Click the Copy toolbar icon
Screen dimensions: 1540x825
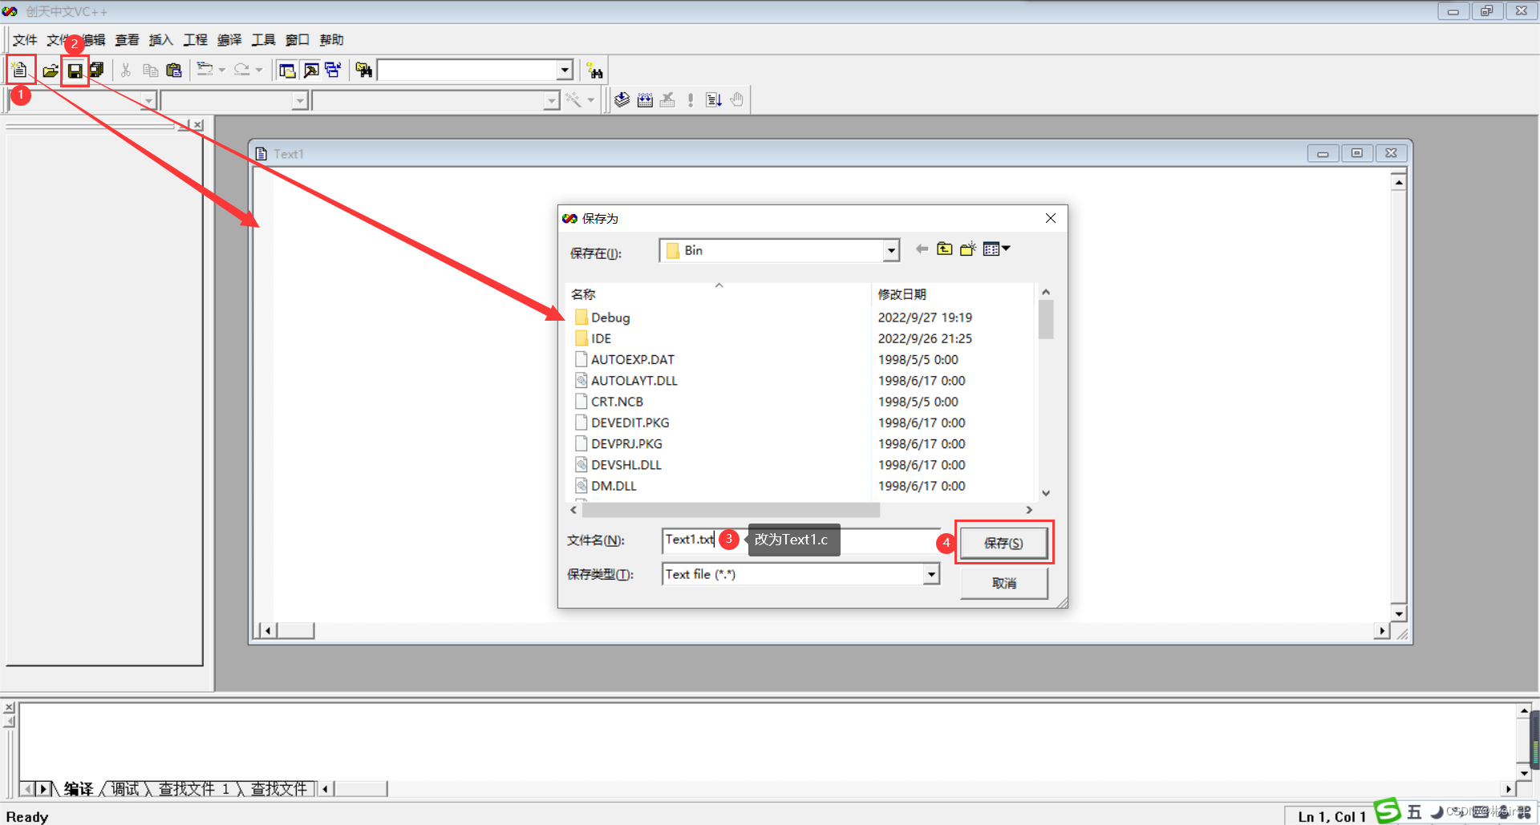[150, 71]
